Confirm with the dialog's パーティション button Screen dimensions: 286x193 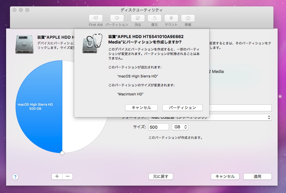click(x=183, y=108)
